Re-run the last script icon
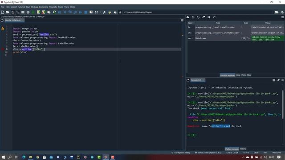 tap(54, 12)
